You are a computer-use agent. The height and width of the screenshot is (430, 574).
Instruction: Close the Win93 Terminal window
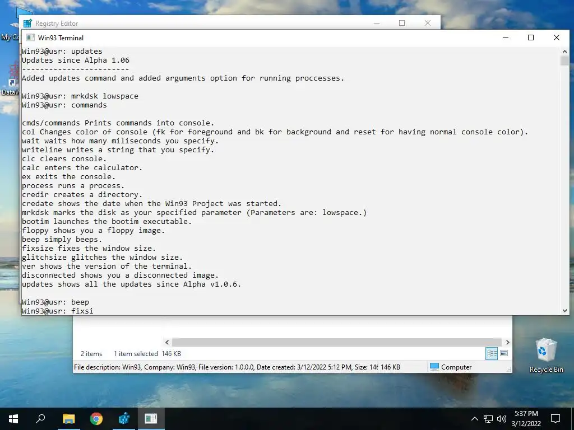[x=557, y=38]
